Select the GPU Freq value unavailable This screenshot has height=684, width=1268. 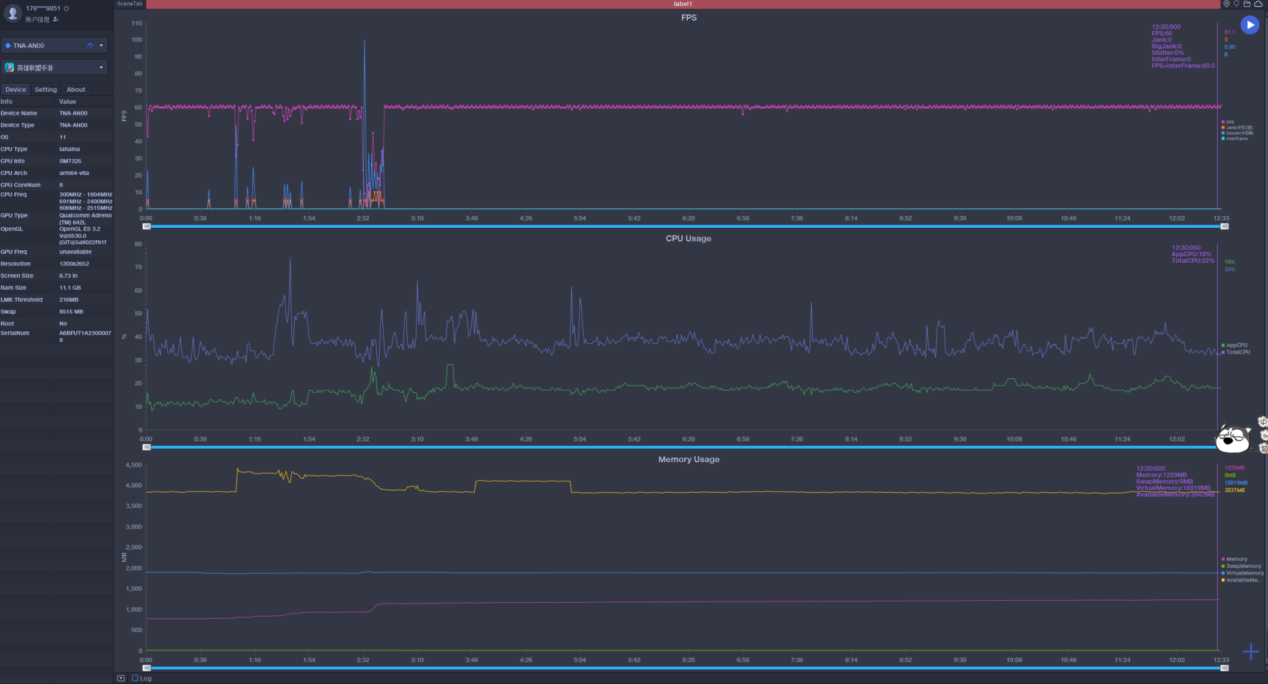[x=75, y=252]
